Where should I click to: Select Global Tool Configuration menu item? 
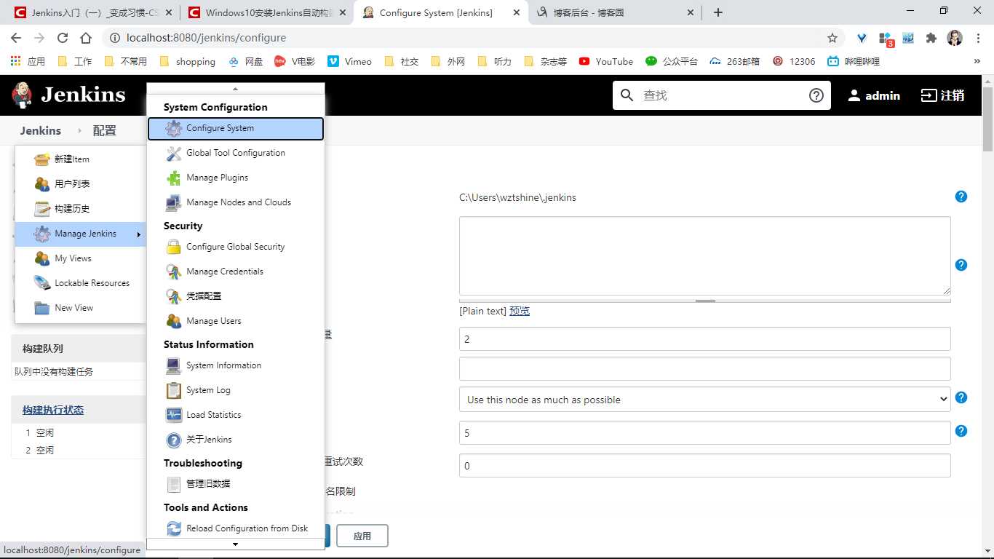point(236,154)
